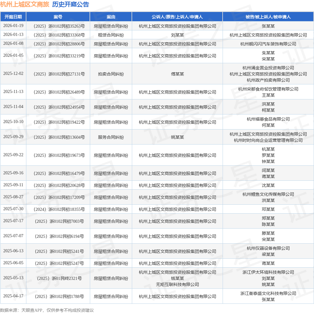The image size is (314, 313).
Task: Click defendant 沈某某
Action: [x=268, y=185]
